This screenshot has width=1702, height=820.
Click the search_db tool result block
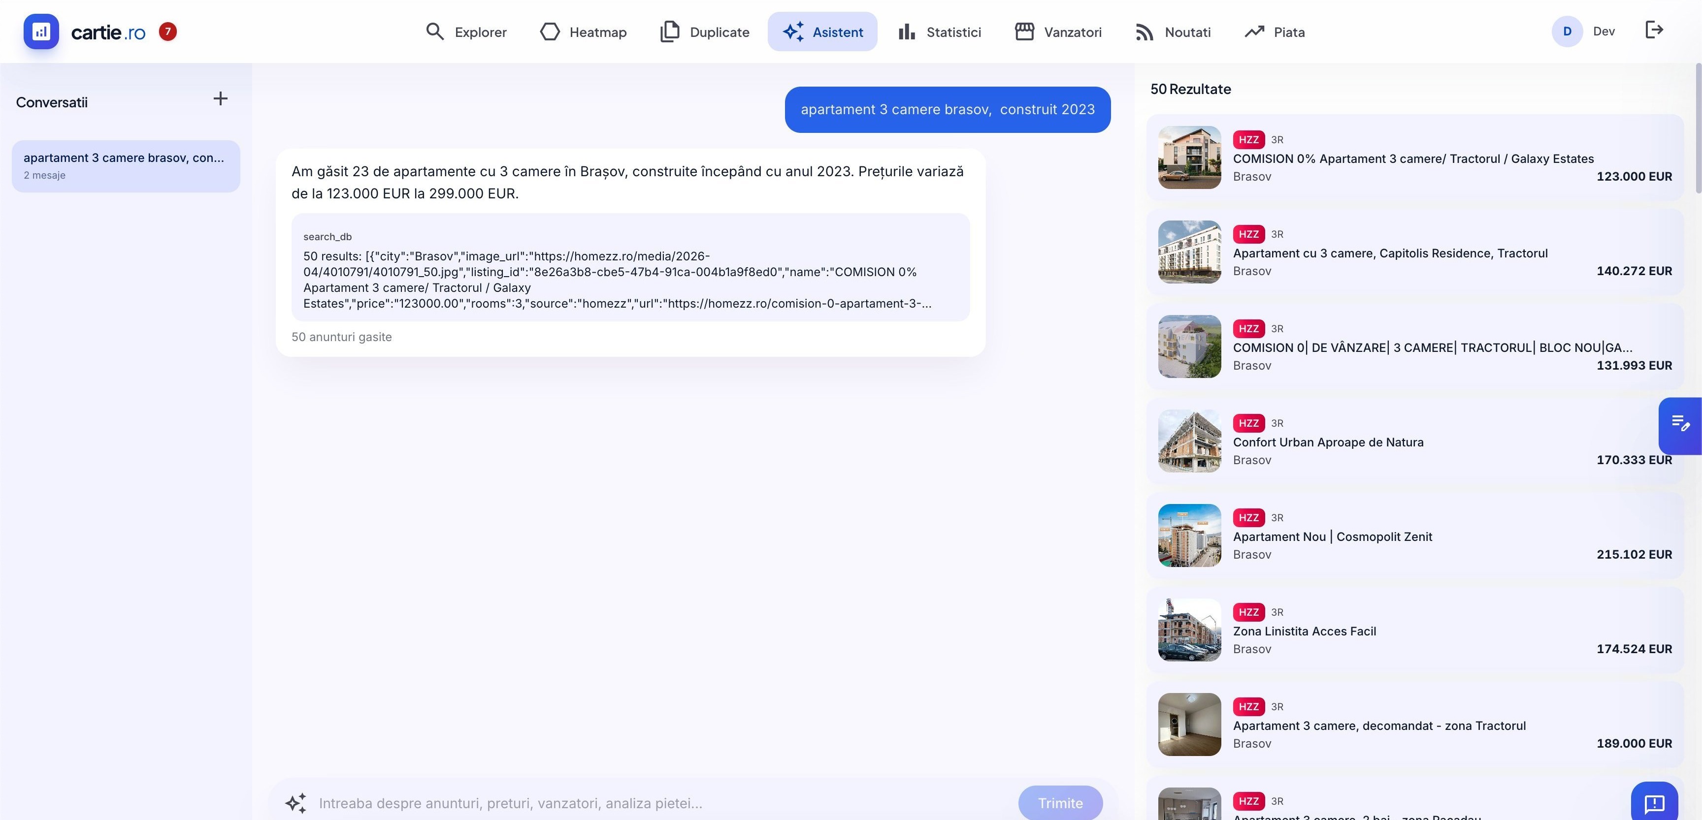pyautogui.click(x=630, y=267)
